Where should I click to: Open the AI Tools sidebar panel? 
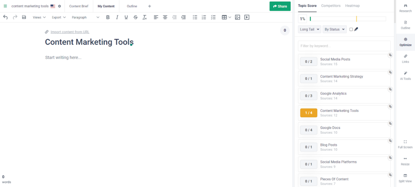coord(405,76)
